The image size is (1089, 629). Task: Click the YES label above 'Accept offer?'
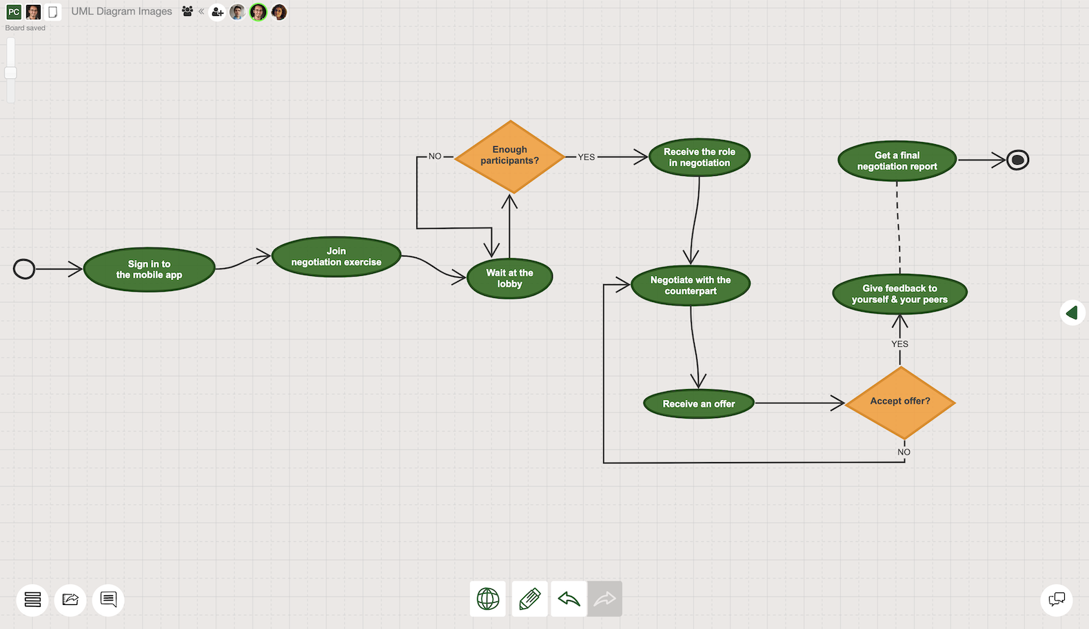[899, 344]
